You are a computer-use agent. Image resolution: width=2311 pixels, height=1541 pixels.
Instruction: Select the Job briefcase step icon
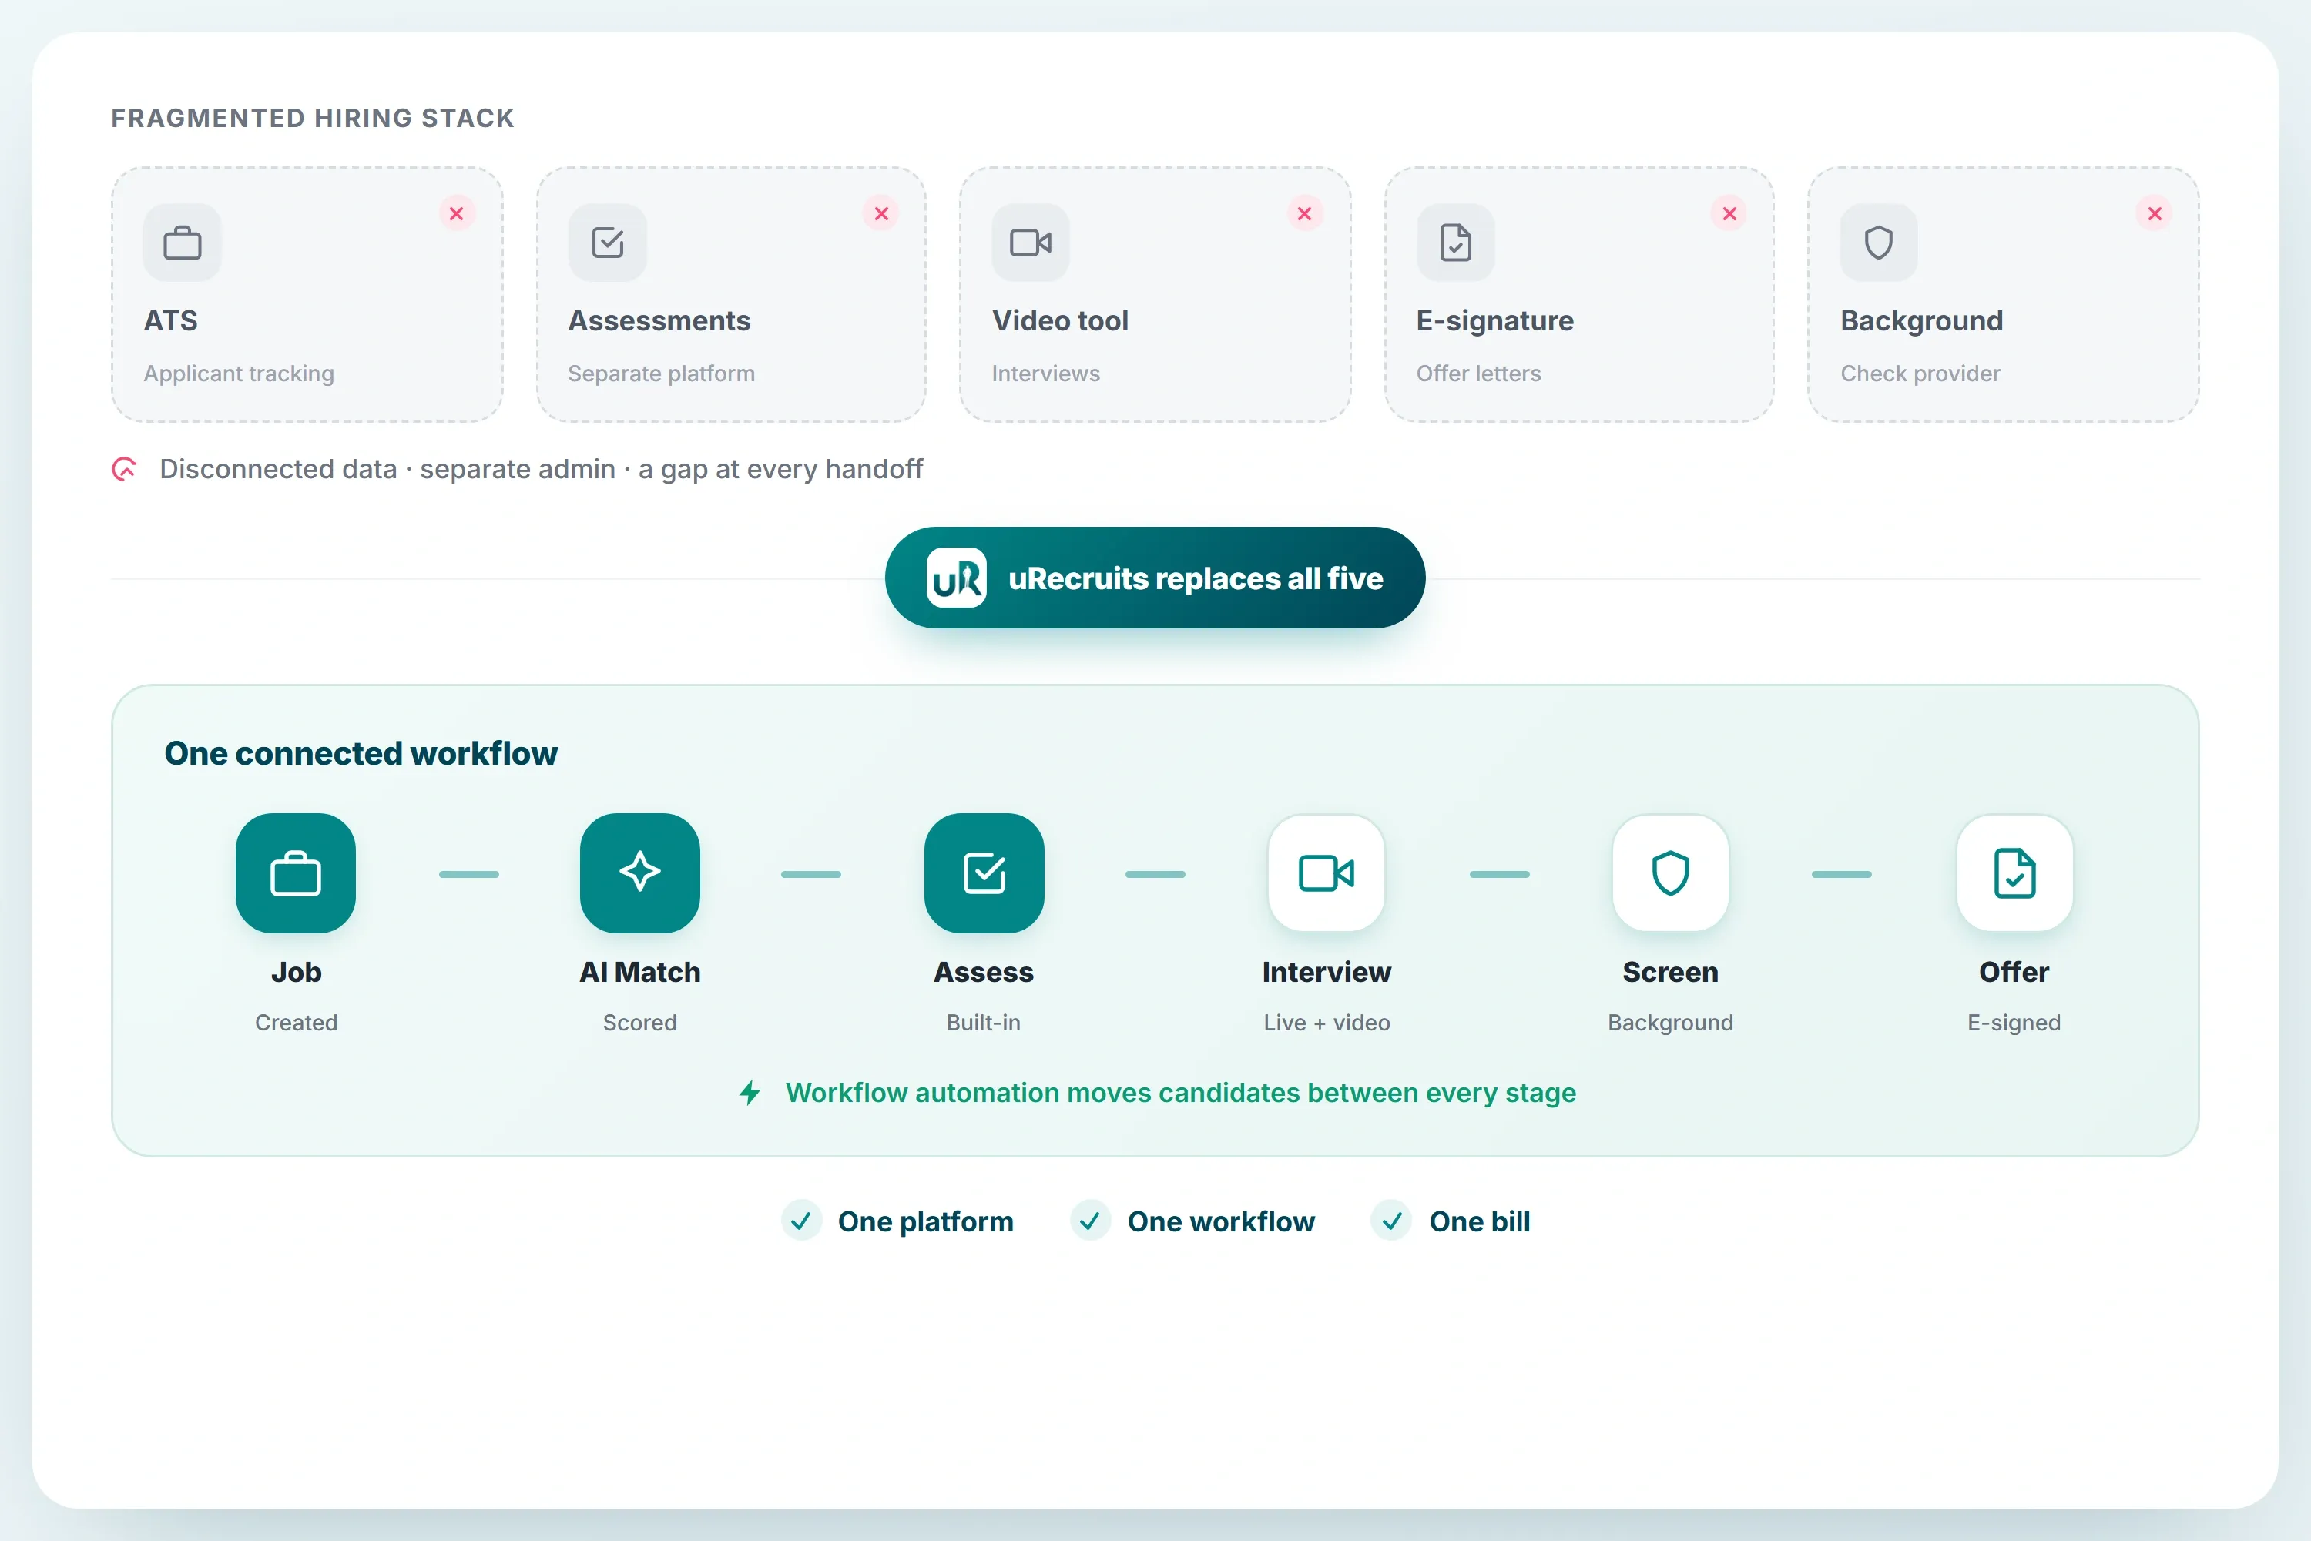pyautogui.click(x=296, y=873)
